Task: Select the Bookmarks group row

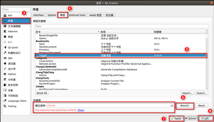Action: coord(121,41)
